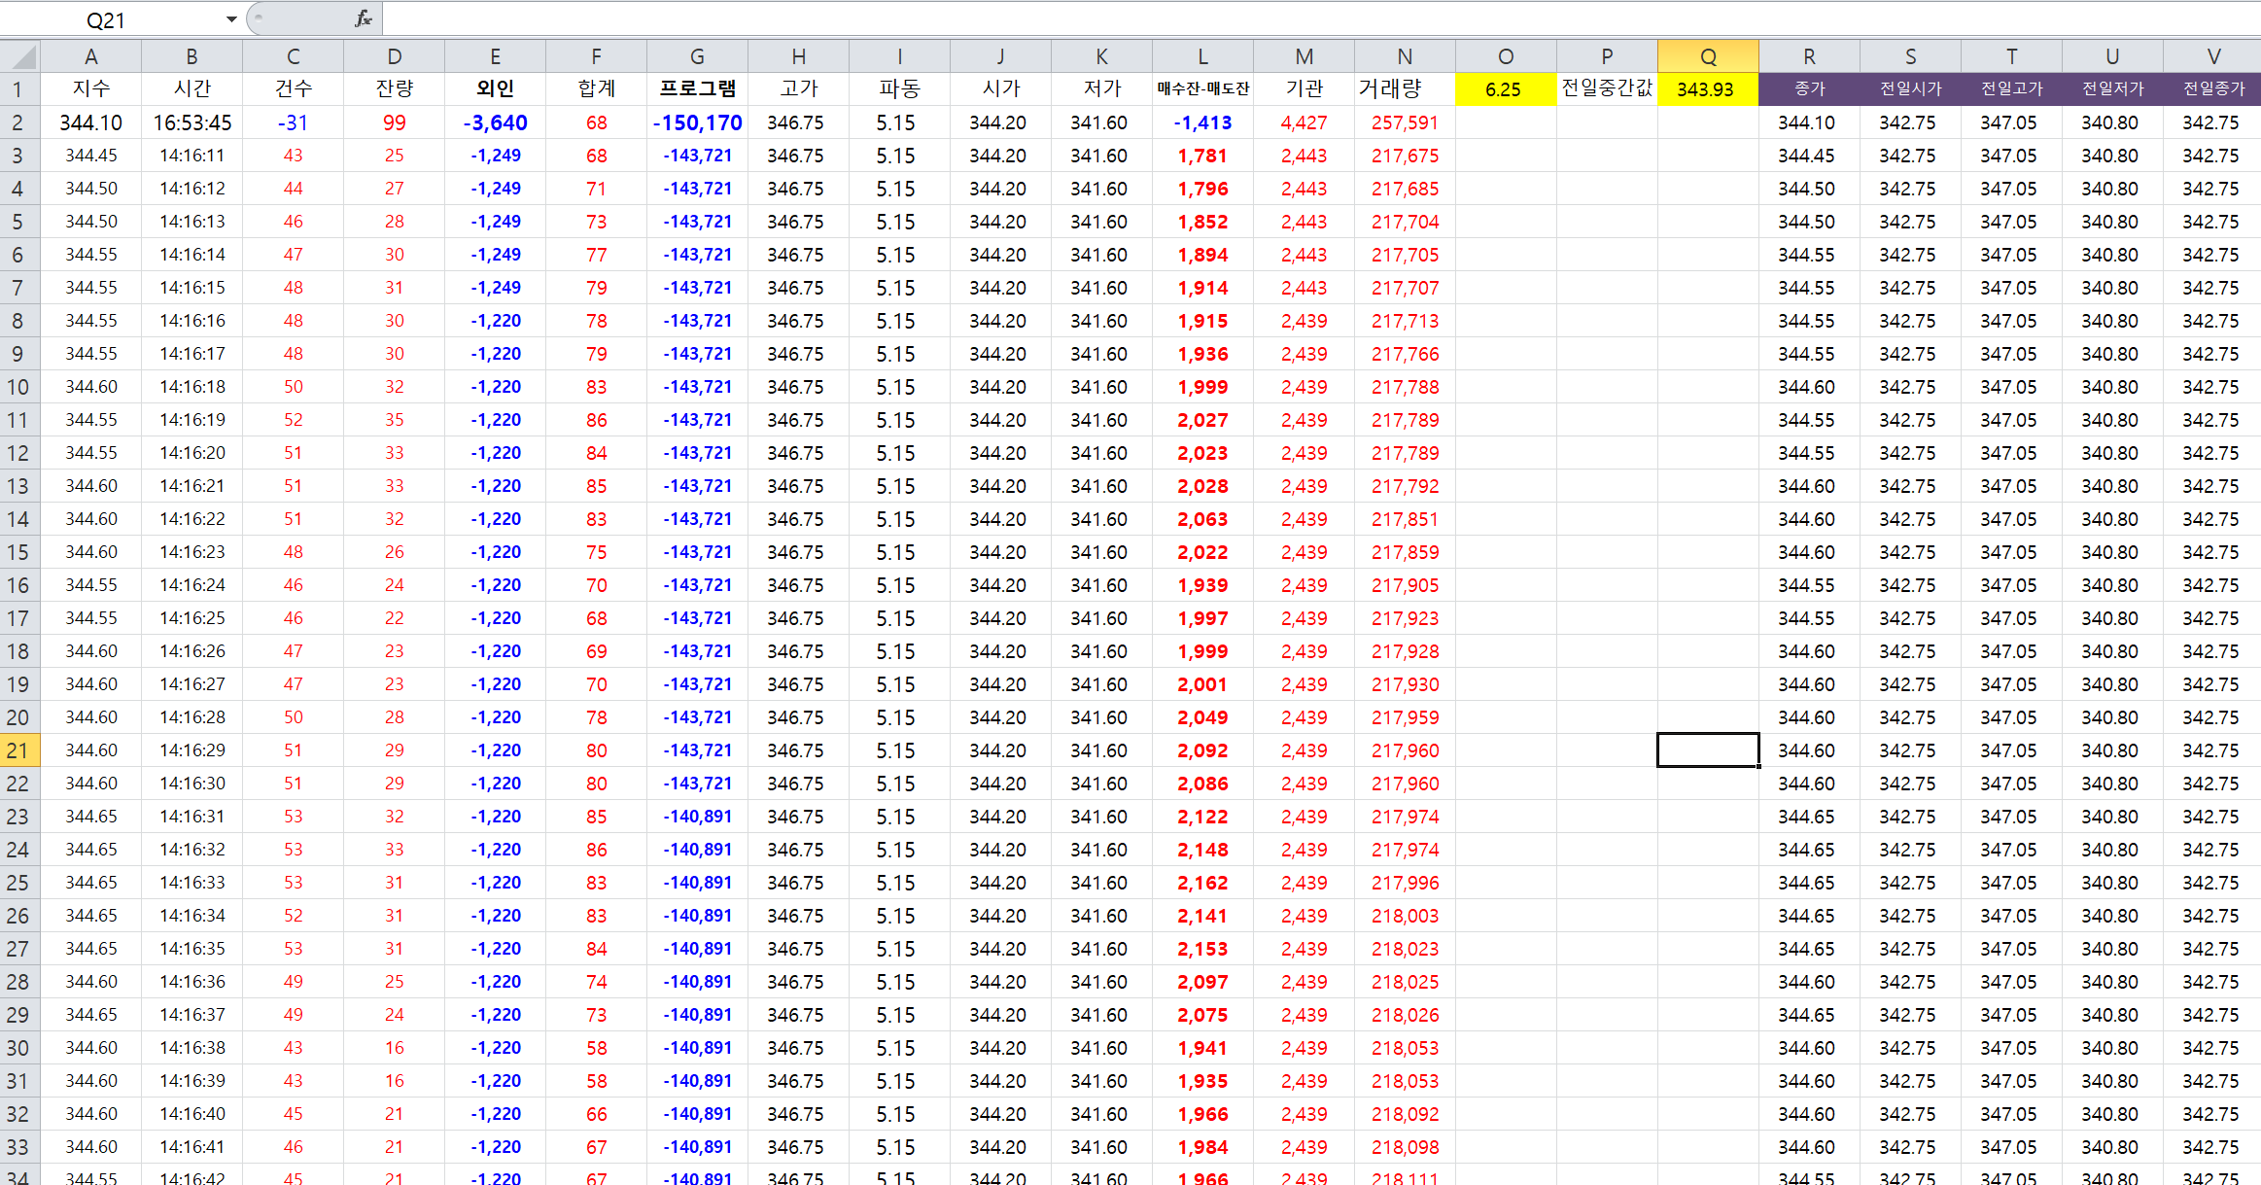Click yellow cell with value 343.93

pos(1707,89)
